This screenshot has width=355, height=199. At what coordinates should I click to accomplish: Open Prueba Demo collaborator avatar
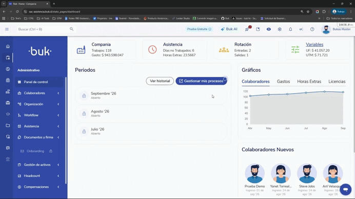coord(254,173)
